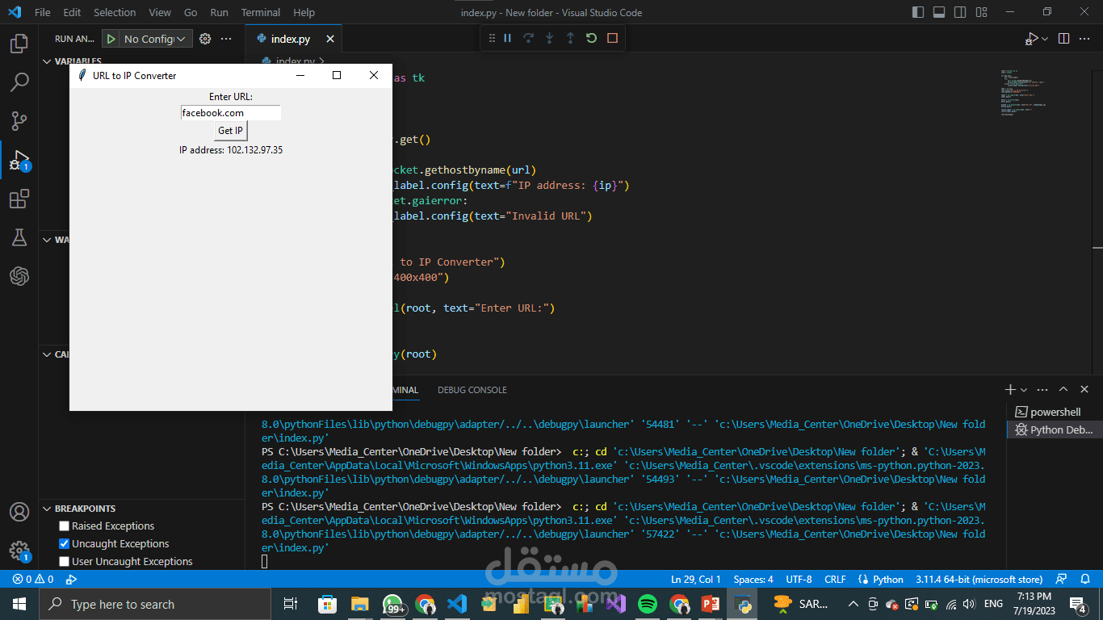Show hidden system tray icons
Viewport: 1103px width, 620px height.
tap(853, 604)
